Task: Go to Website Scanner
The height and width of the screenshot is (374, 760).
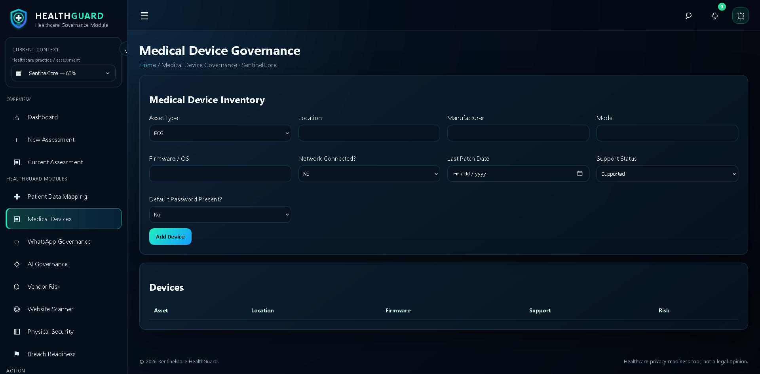Action: click(63, 309)
